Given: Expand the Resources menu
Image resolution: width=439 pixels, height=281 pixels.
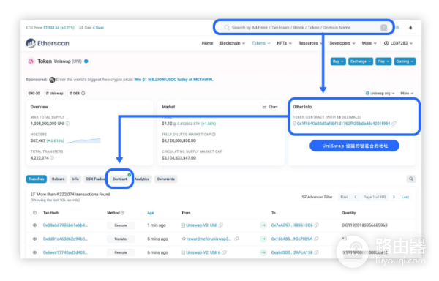Looking at the screenshot, I should tap(310, 43).
